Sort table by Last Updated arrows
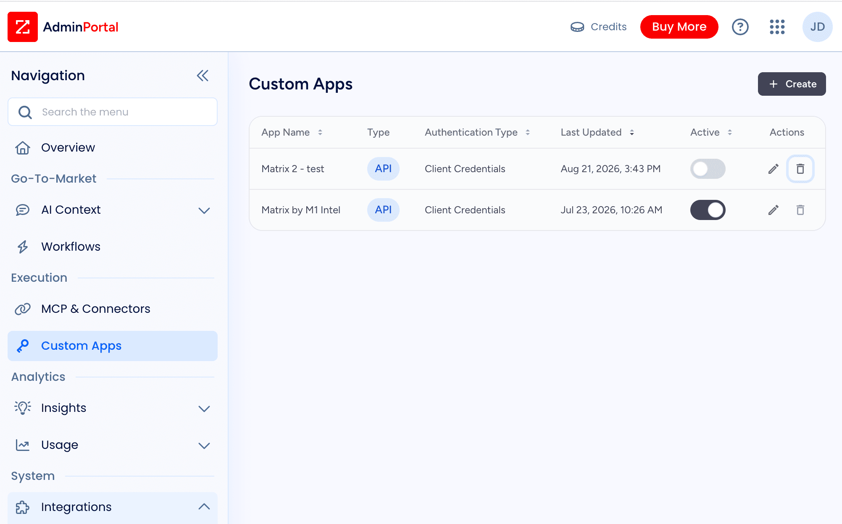The height and width of the screenshot is (524, 842). pyautogui.click(x=632, y=132)
